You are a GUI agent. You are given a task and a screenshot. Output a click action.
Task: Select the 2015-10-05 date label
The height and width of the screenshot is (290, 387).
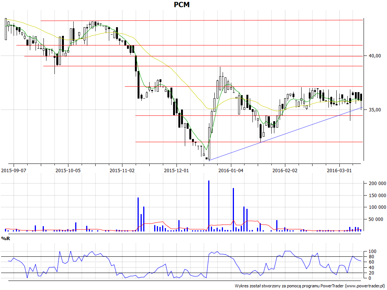click(68, 170)
